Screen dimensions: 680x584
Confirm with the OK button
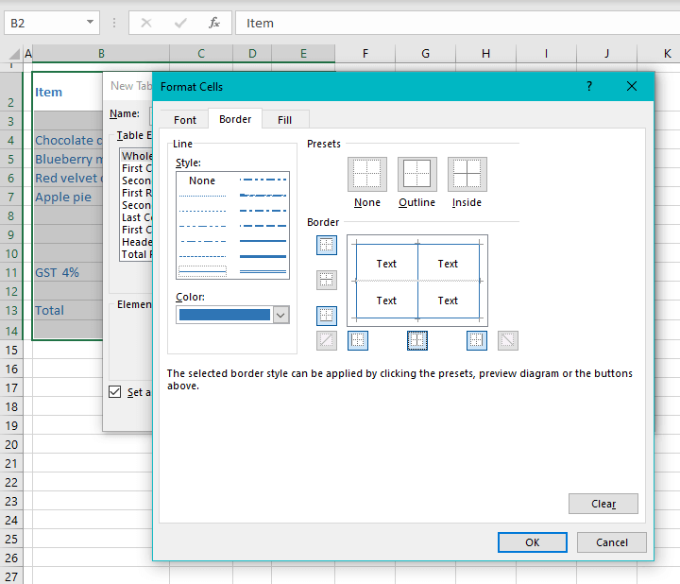pyautogui.click(x=533, y=542)
